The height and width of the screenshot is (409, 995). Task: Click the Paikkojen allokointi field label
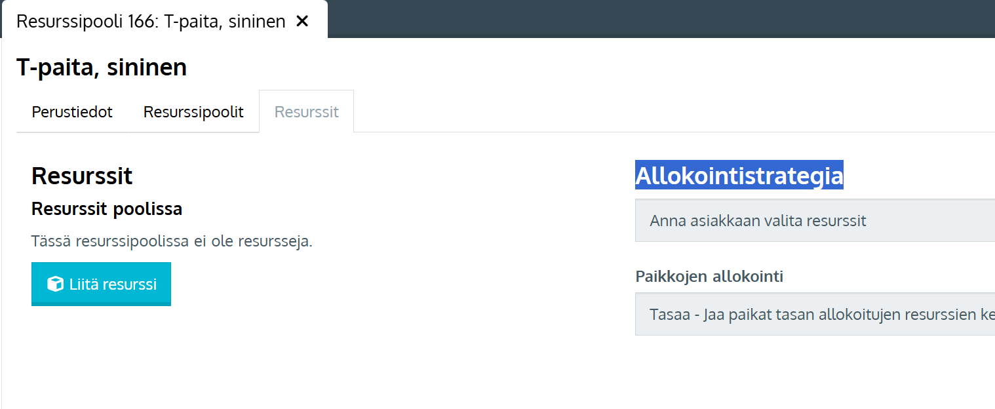pyautogui.click(x=709, y=277)
